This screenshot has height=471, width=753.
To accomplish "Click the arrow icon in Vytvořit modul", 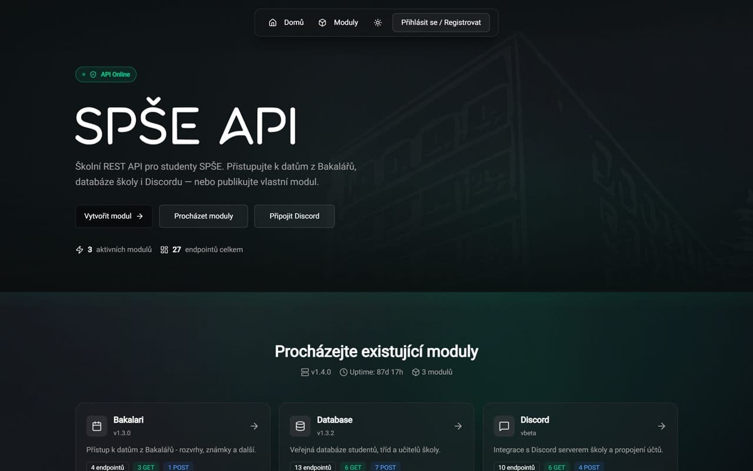I will pyautogui.click(x=140, y=216).
